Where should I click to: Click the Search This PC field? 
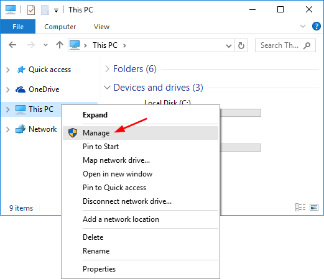tap(285, 45)
